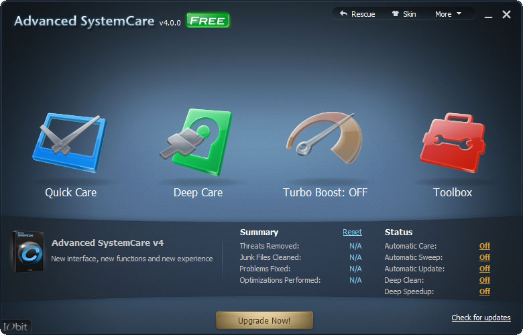Screen dimensions: 523x335
Task: Reset the Summary statistics
Action: (352, 232)
